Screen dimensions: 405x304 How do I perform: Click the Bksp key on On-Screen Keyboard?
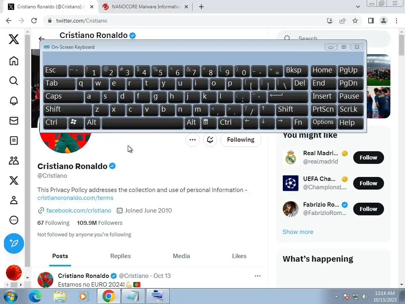(296, 71)
